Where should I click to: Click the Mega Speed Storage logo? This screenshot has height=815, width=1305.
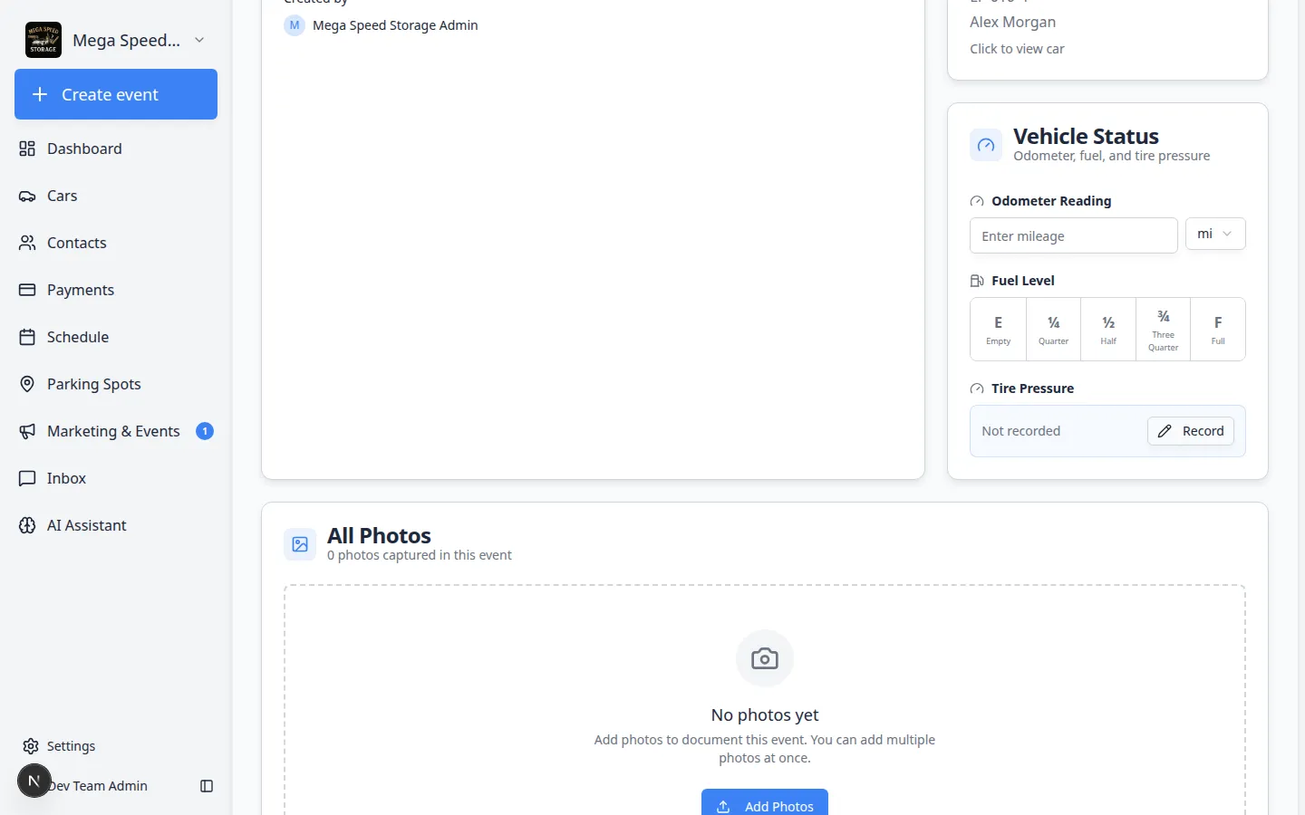tap(43, 40)
